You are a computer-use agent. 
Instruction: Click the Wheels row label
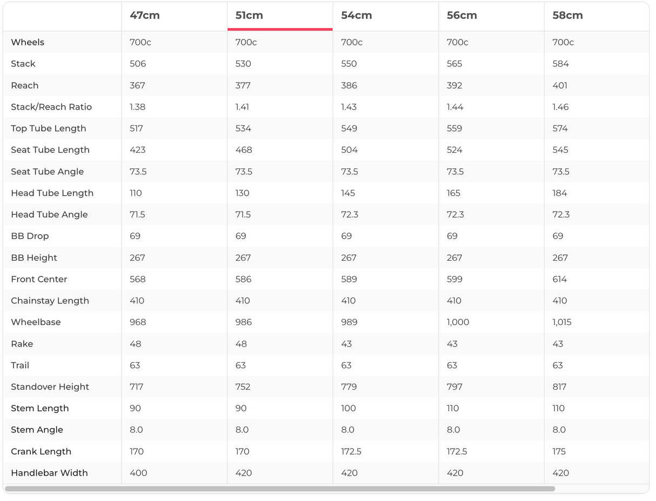(28, 42)
